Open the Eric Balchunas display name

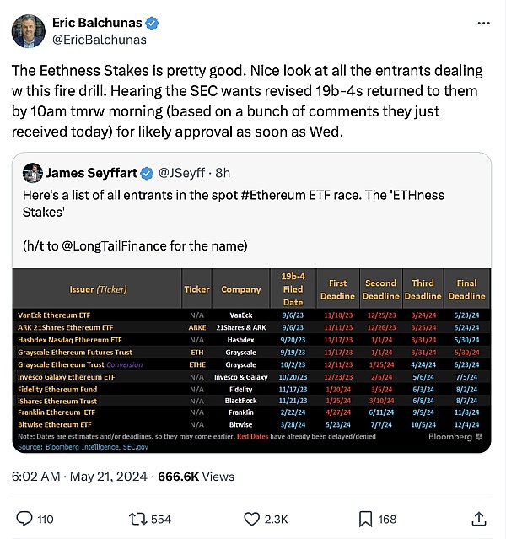[x=98, y=22]
